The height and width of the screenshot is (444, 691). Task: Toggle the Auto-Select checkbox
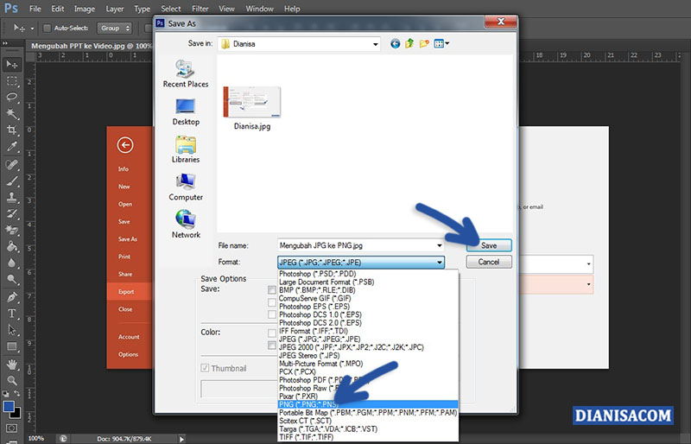47,29
